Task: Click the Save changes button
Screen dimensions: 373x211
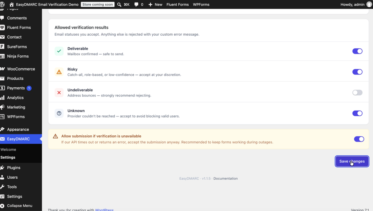Action: coord(352,161)
